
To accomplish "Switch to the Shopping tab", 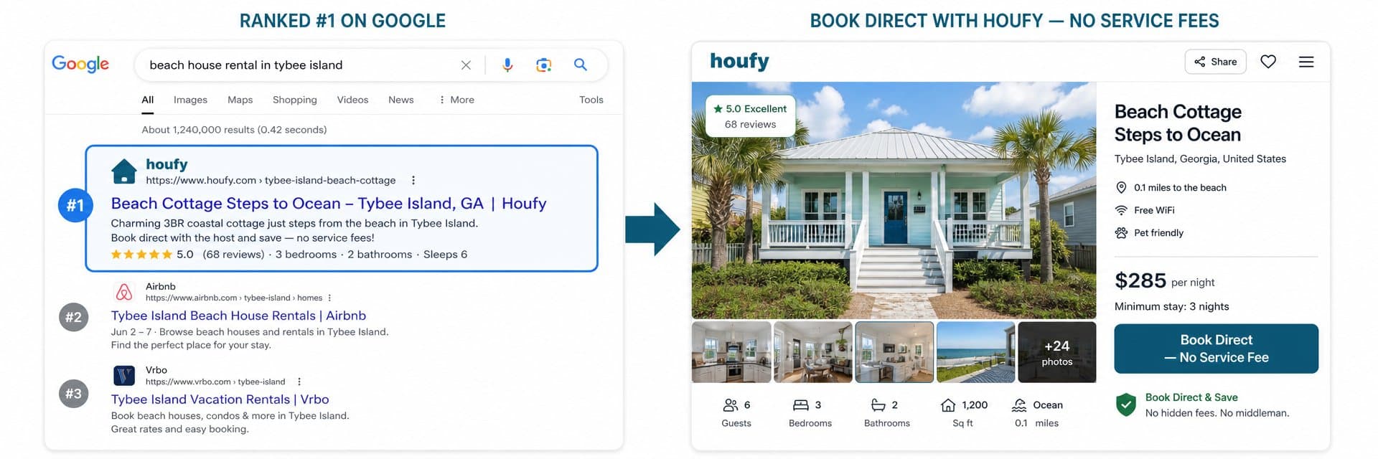I will pyautogui.click(x=294, y=100).
